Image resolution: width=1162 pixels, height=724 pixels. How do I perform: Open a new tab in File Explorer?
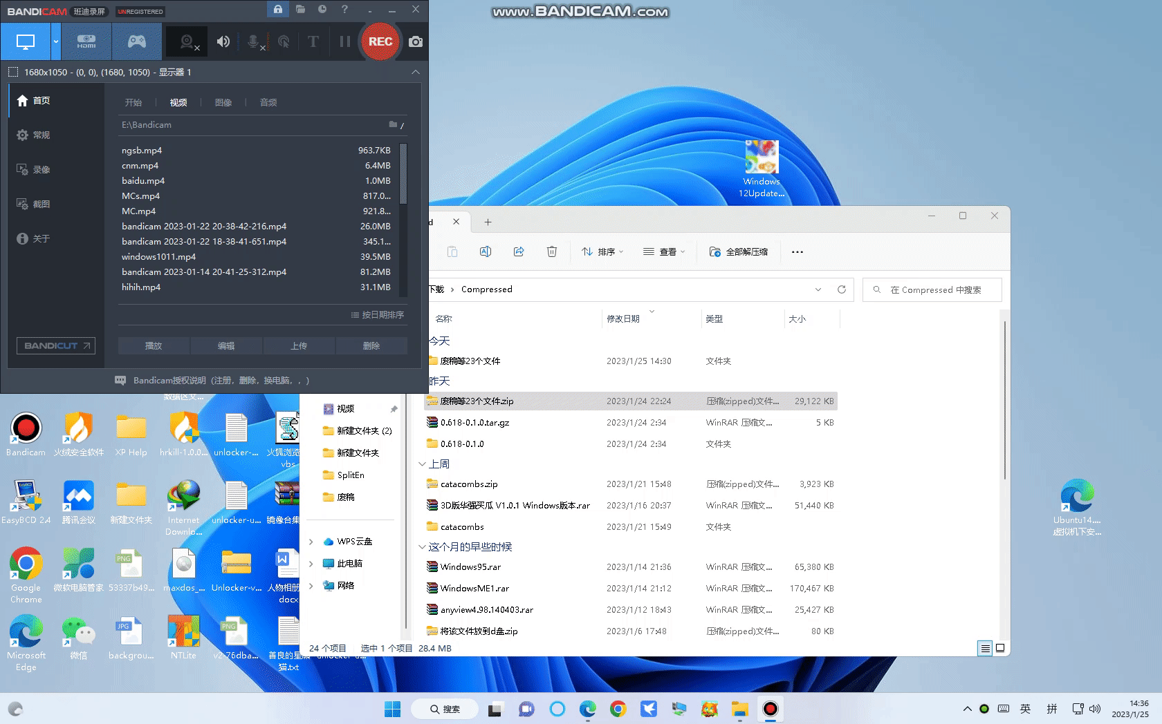(x=488, y=222)
